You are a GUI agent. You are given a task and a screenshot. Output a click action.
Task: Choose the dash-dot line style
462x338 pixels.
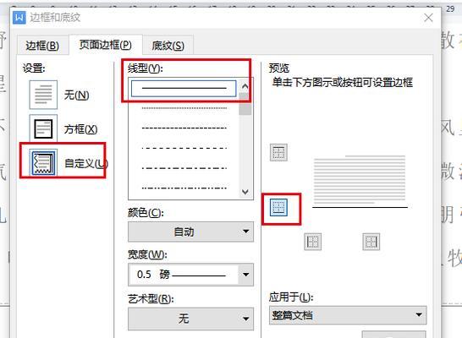(184, 168)
